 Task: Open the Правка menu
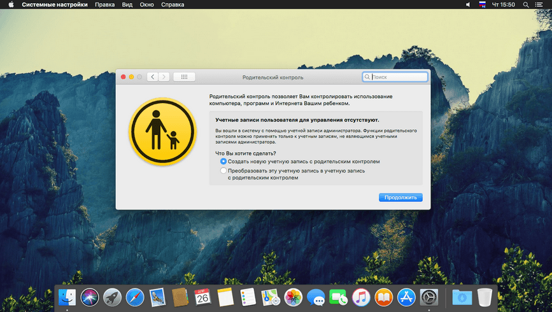(x=104, y=4)
